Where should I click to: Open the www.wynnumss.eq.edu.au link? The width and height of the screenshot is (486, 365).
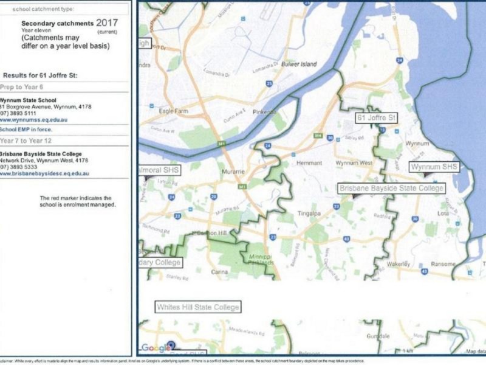33,120
